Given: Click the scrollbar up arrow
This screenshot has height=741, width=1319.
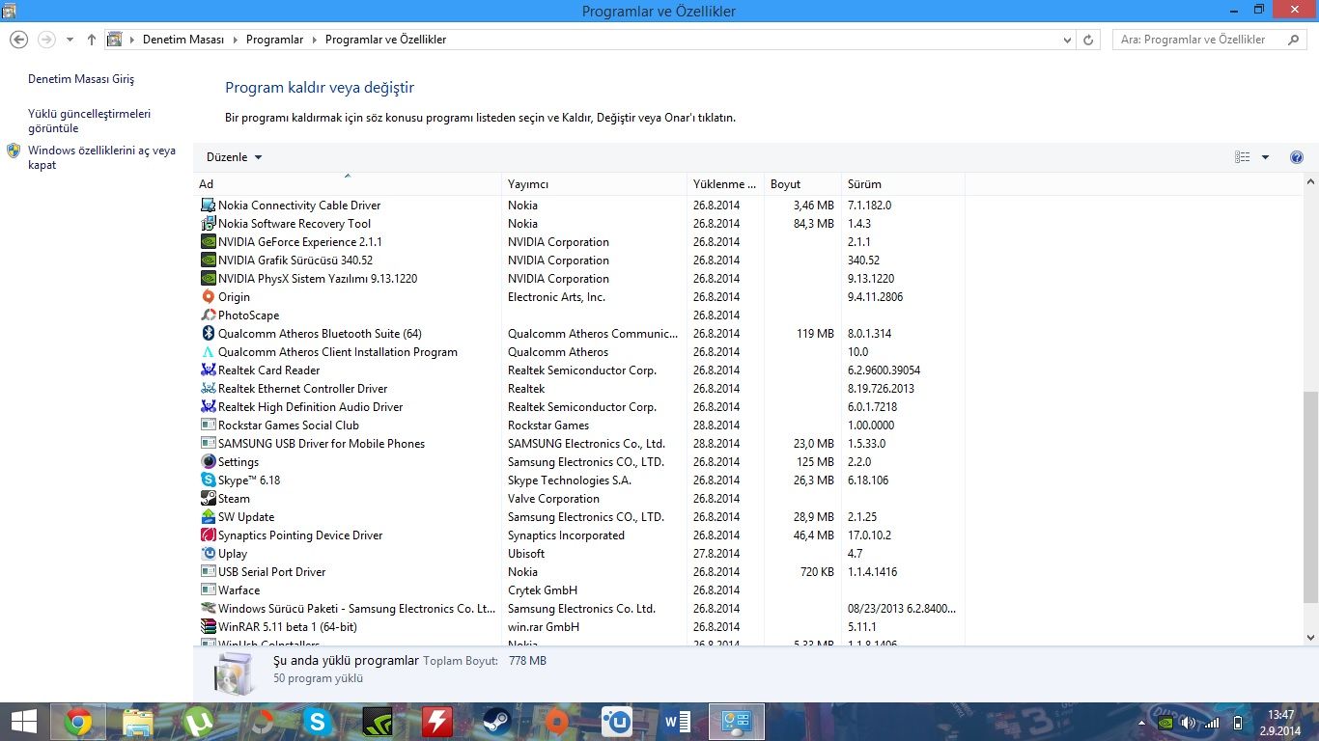Looking at the screenshot, I should (1310, 181).
